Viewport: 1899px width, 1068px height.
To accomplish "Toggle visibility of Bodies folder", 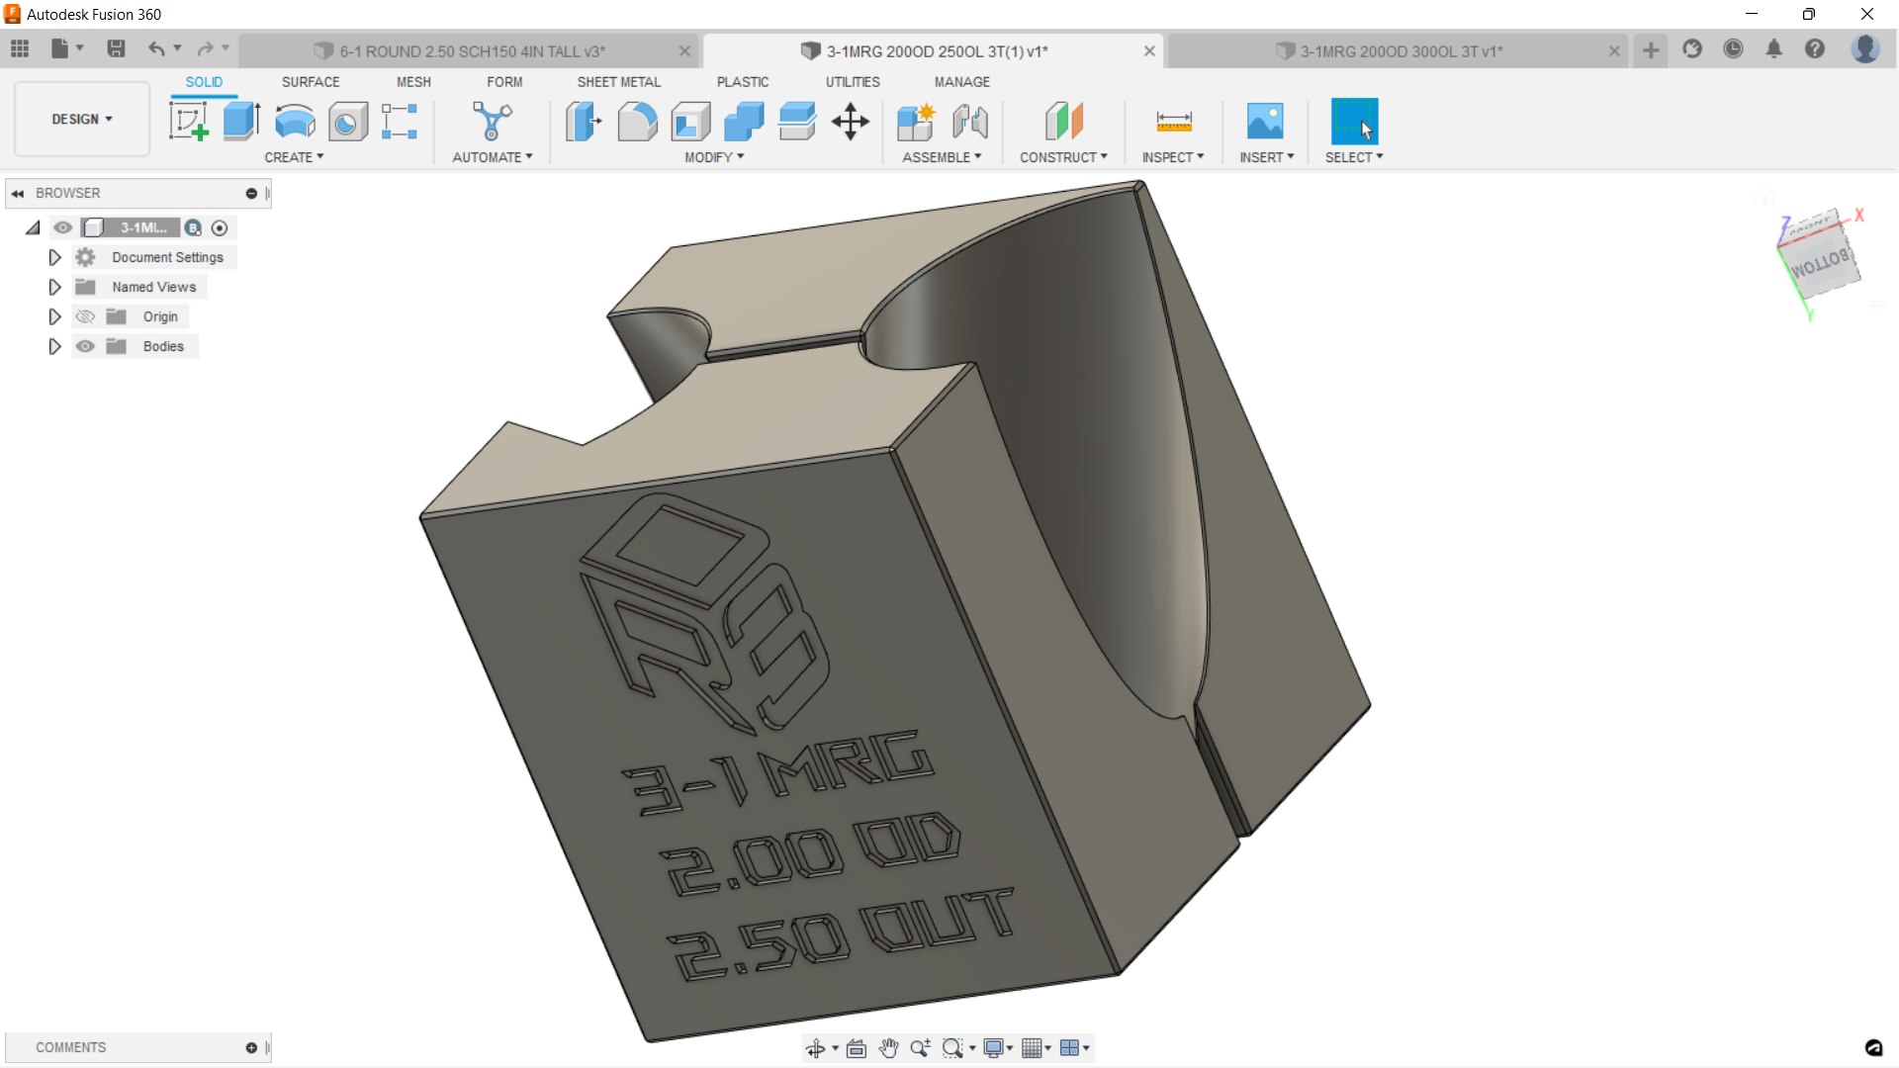I will tap(86, 346).
